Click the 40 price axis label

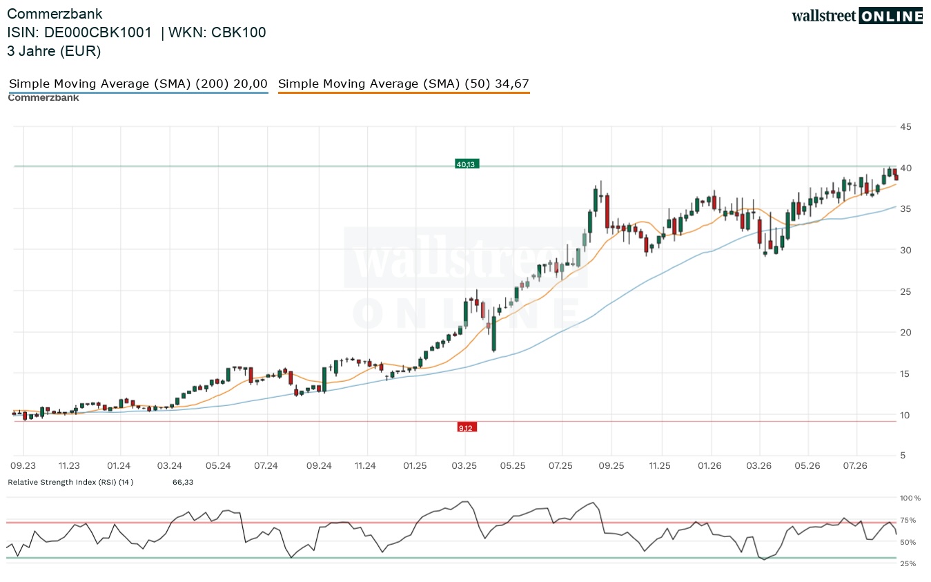[905, 168]
